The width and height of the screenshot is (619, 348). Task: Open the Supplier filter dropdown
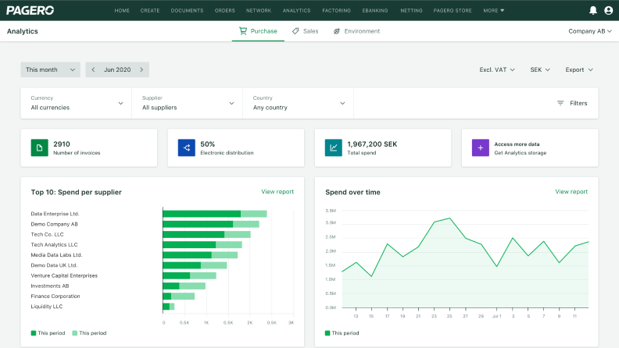pos(188,103)
